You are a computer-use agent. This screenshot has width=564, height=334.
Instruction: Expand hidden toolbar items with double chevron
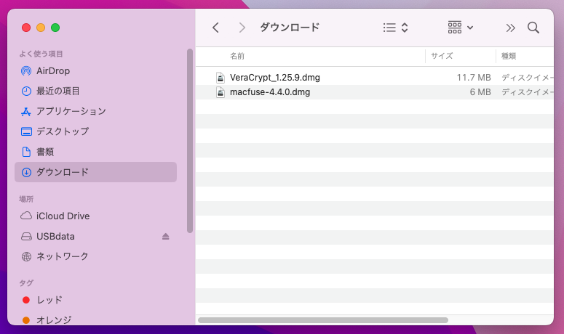tap(510, 28)
